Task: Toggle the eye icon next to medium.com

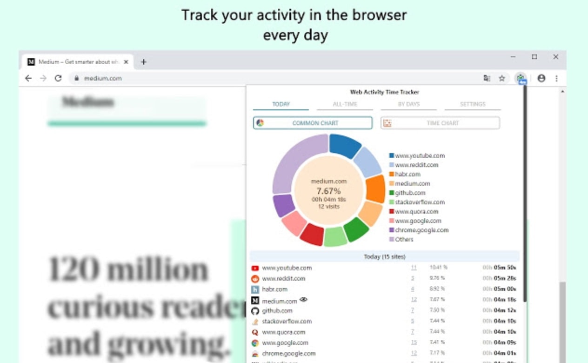Action: pyautogui.click(x=304, y=300)
